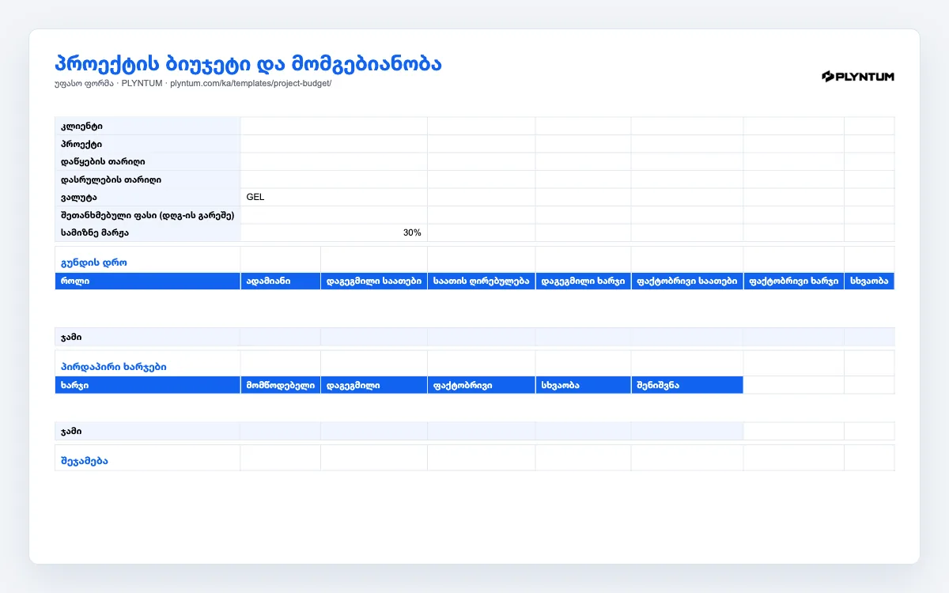
Task: Select the "დაგეგმილი საათები" column header
Action: click(x=374, y=281)
